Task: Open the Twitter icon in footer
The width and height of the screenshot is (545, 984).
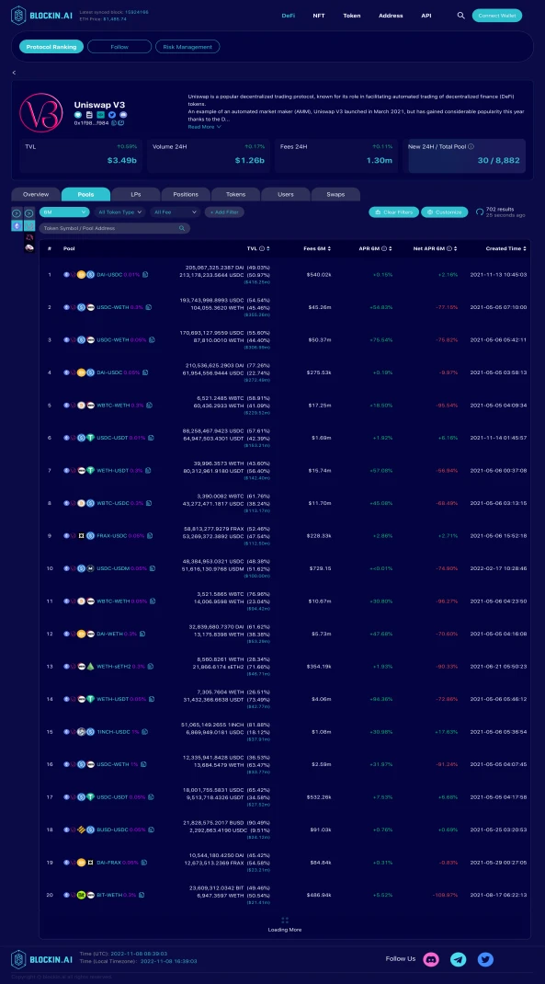Action: click(485, 959)
